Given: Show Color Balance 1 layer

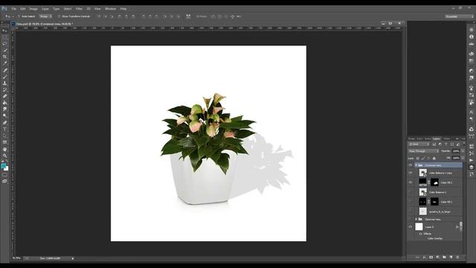Looking at the screenshot, I should pyautogui.click(x=411, y=192).
